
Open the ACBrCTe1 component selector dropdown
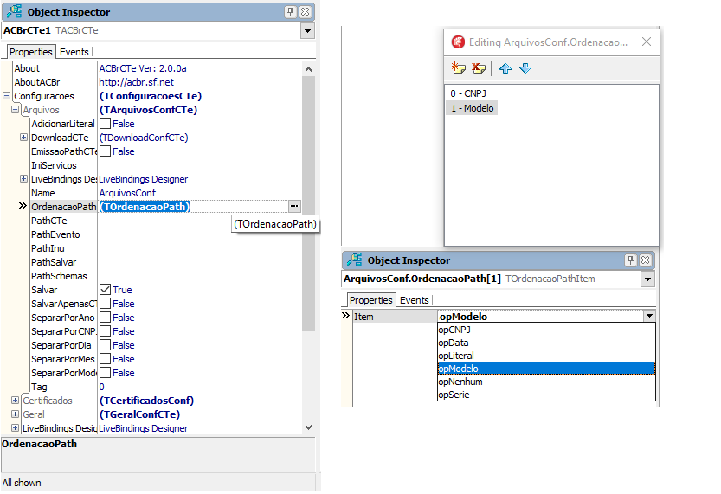pyautogui.click(x=307, y=31)
